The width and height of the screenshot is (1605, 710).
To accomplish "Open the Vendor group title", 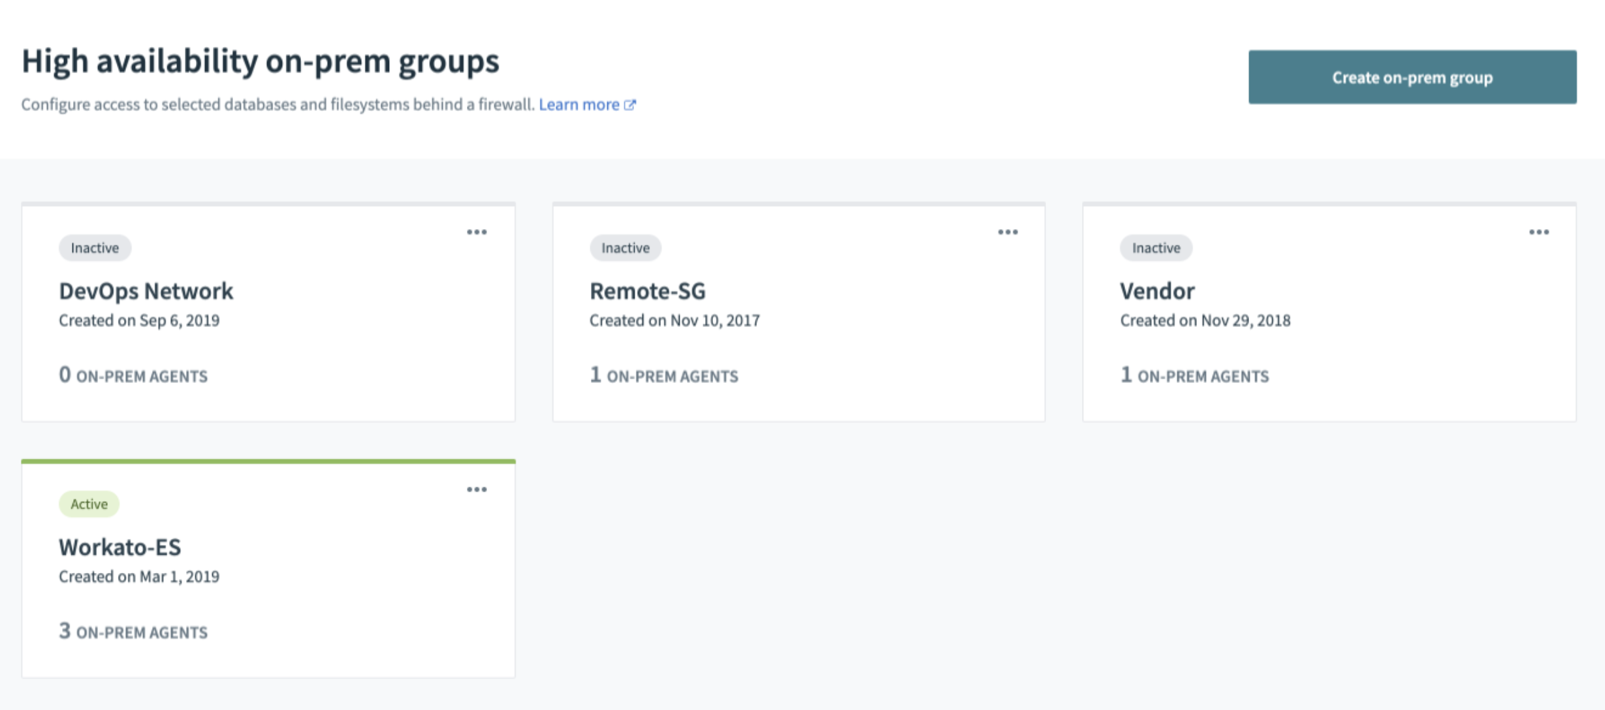I will click(1157, 291).
